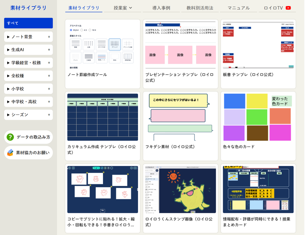Screen dimensions: 305x235
Task: Select the 原稿用紙 manuscript paper style icon
Action: (128, 57)
